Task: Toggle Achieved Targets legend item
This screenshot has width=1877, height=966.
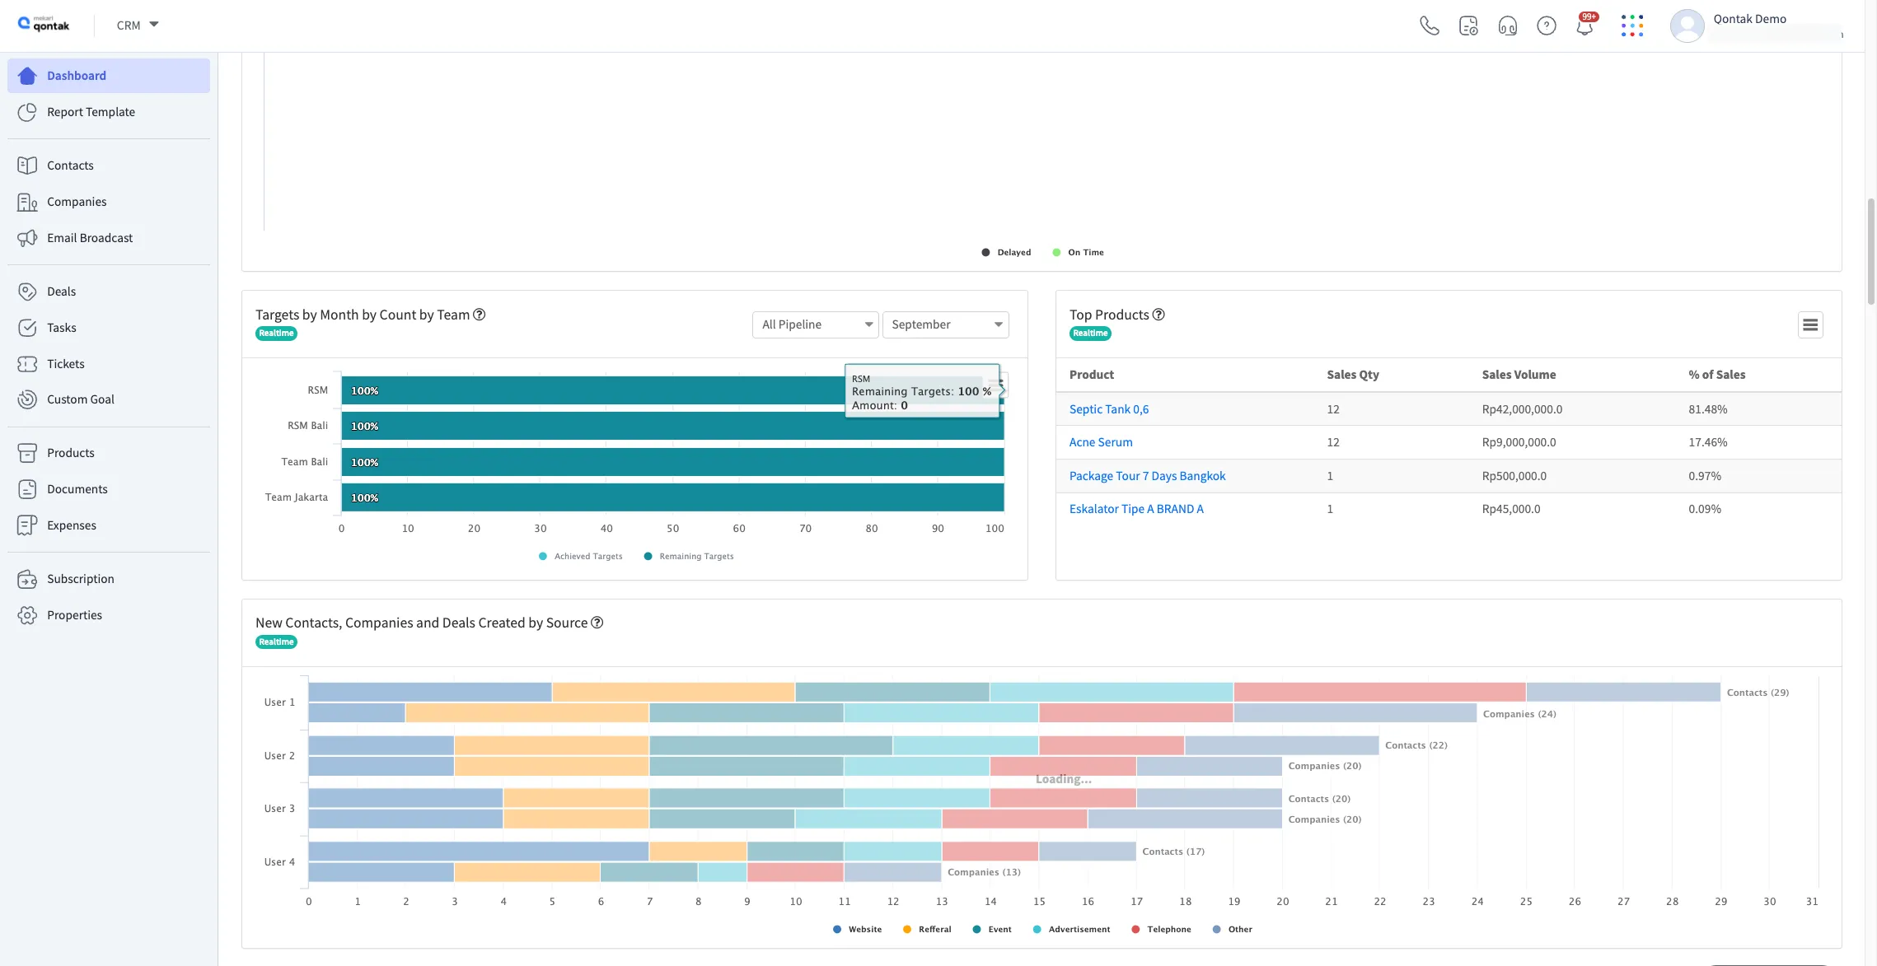Action: click(587, 557)
